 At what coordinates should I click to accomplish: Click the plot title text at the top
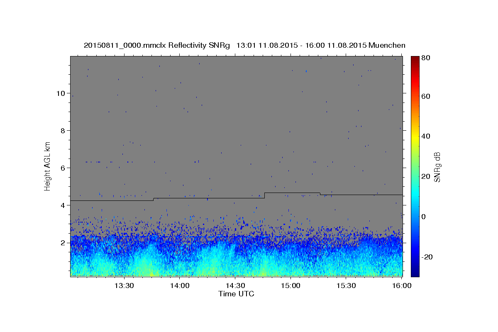[x=244, y=45]
